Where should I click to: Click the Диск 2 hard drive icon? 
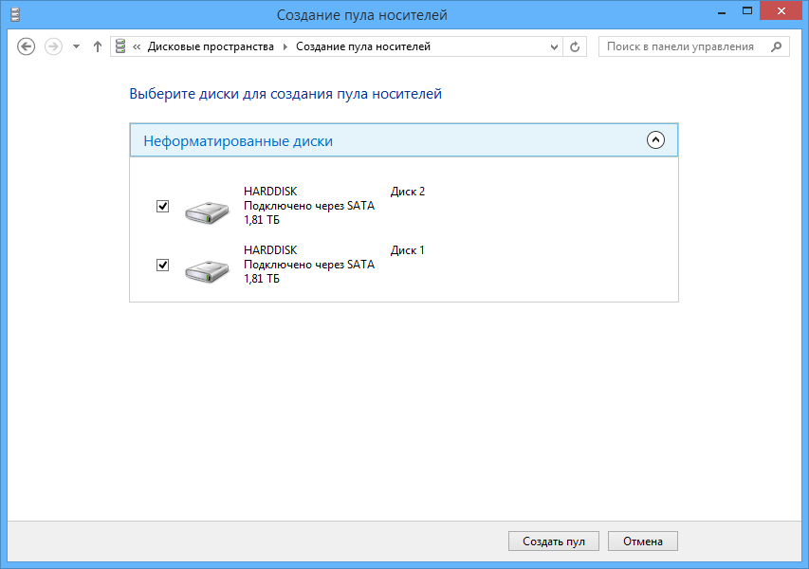207,211
